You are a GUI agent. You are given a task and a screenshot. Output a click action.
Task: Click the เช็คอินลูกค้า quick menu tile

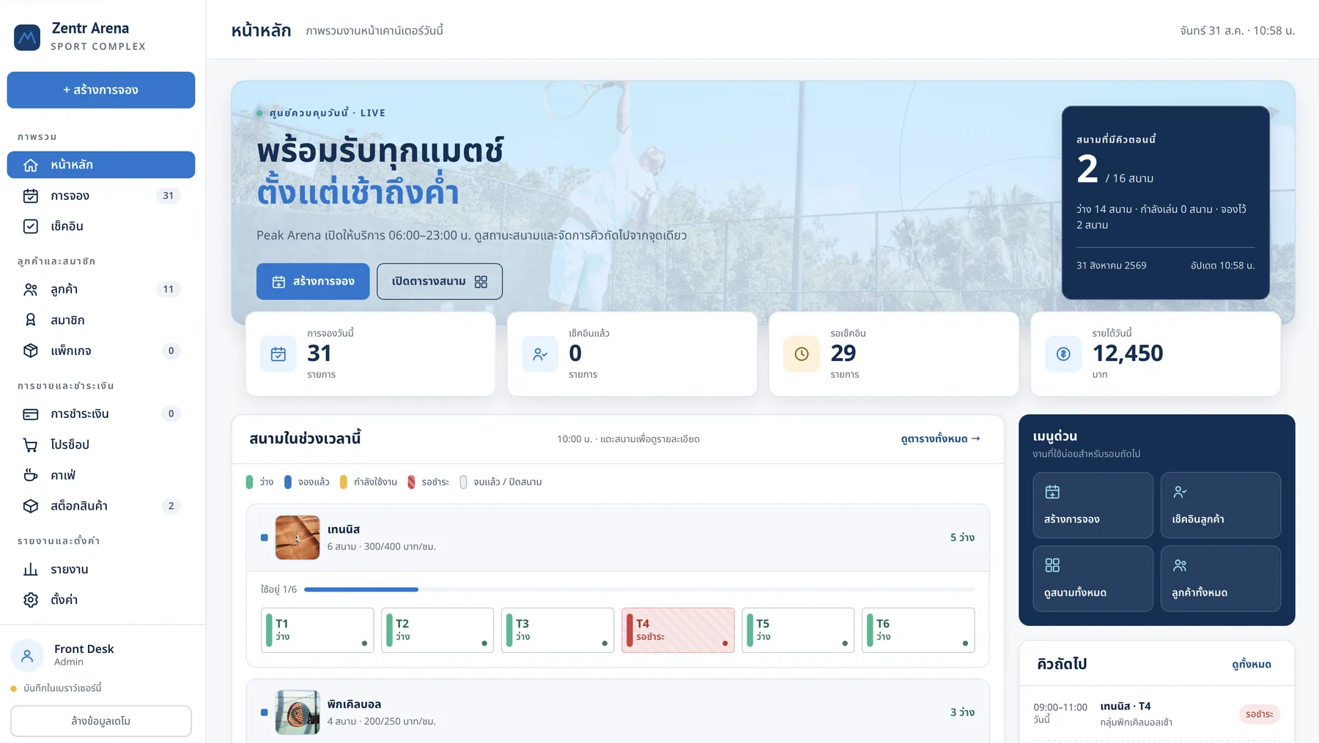pos(1221,505)
